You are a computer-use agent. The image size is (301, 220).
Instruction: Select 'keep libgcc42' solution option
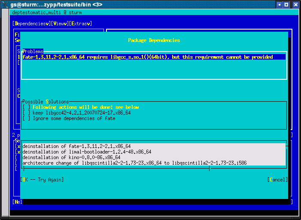(x=76, y=113)
